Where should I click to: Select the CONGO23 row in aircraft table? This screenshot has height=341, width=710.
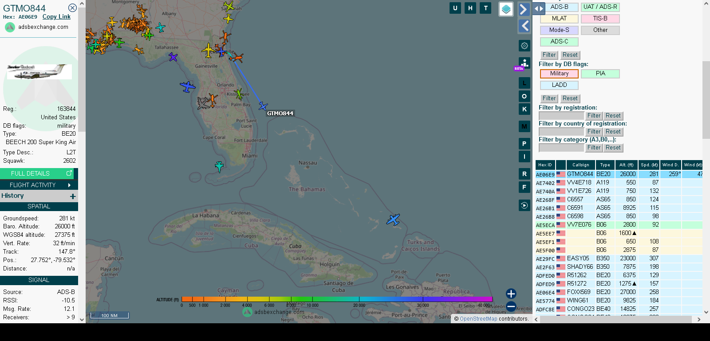click(x=619, y=309)
